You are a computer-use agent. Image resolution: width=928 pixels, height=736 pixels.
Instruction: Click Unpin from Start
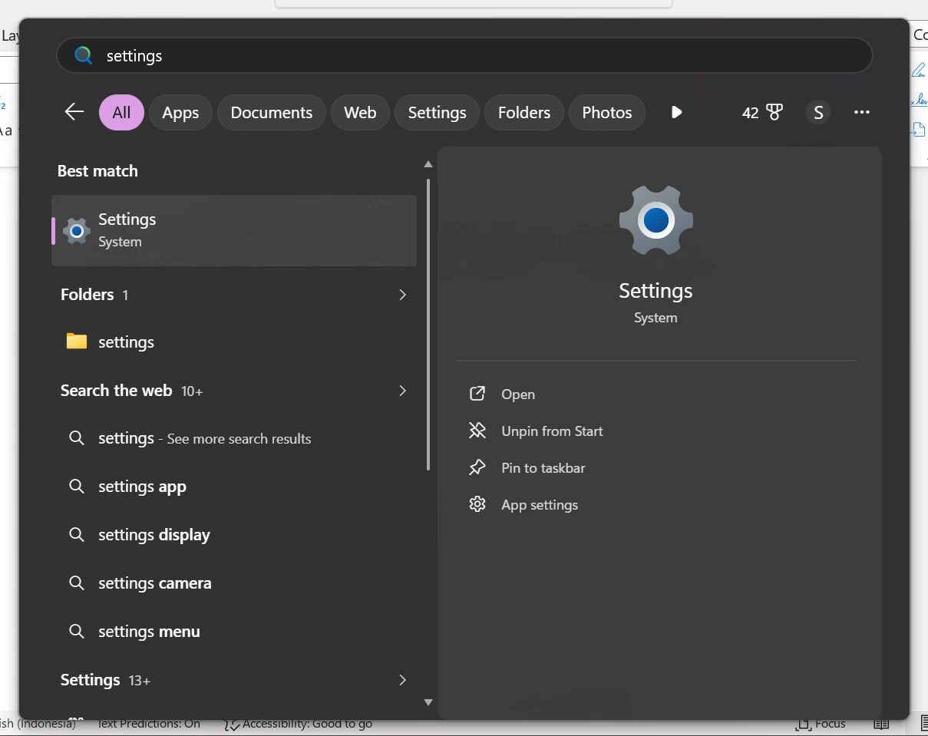[x=552, y=431]
